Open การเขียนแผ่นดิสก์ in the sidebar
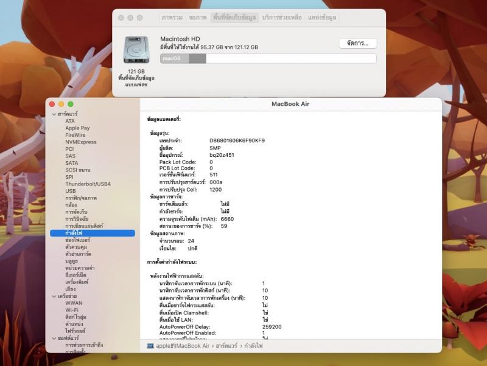The height and width of the screenshot is (366, 487). pos(84,226)
